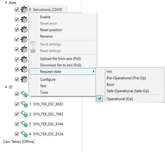This screenshot has height=152, width=165.
Task: Click the SYN_TEK_ESC_8124 IO link icon
Action: [x=24, y=134]
